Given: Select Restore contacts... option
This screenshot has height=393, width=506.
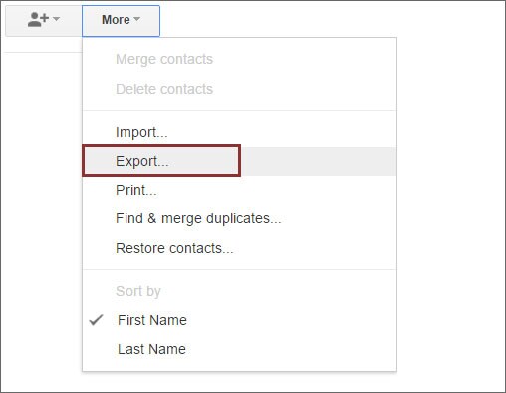Looking at the screenshot, I should tap(239, 248).
